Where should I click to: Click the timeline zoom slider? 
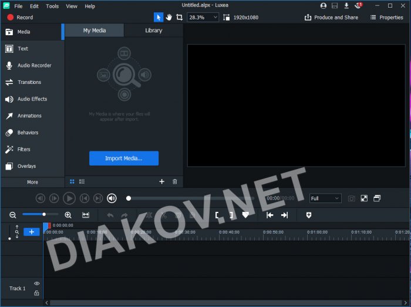click(x=34, y=214)
